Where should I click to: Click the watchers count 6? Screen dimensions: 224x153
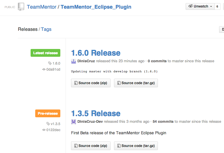[x=217, y=6]
